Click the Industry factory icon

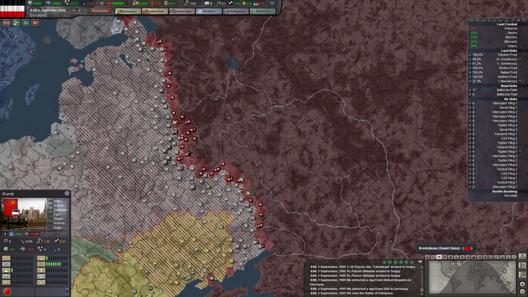[6, 270]
